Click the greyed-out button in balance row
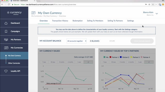This screenshot has height=92, width=165. point(142,41)
